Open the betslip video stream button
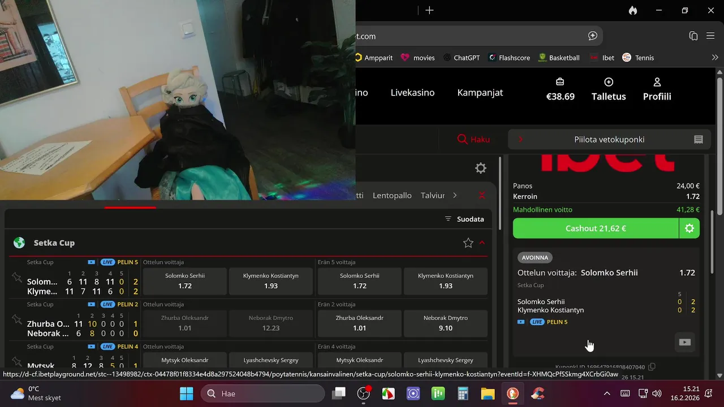Viewport: 724px width, 407px height. tap(684, 342)
